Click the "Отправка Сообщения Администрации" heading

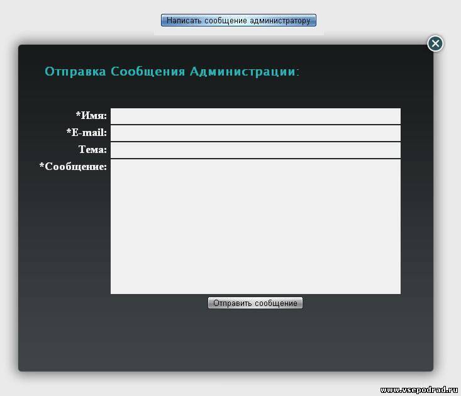click(x=172, y=72)
